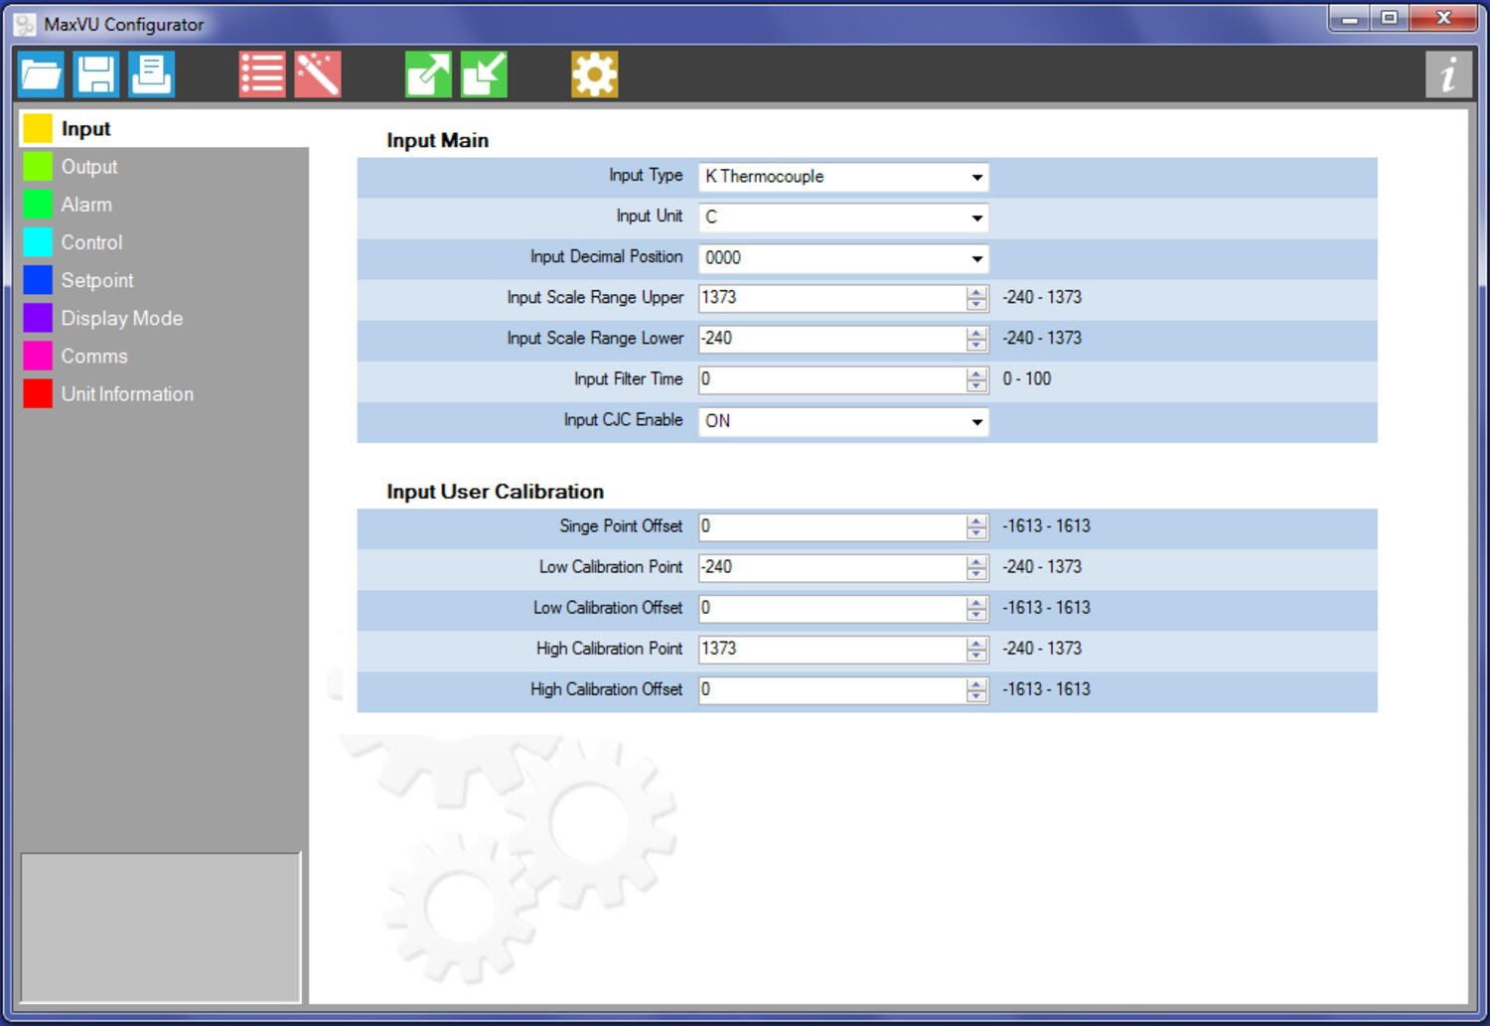This screenshot has width=1490, height=1026.
Task: Click the Input Scale Range Upper field
Action: point(834,298)
